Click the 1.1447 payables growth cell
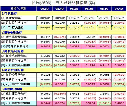127x106 pixels. point(104,94)
